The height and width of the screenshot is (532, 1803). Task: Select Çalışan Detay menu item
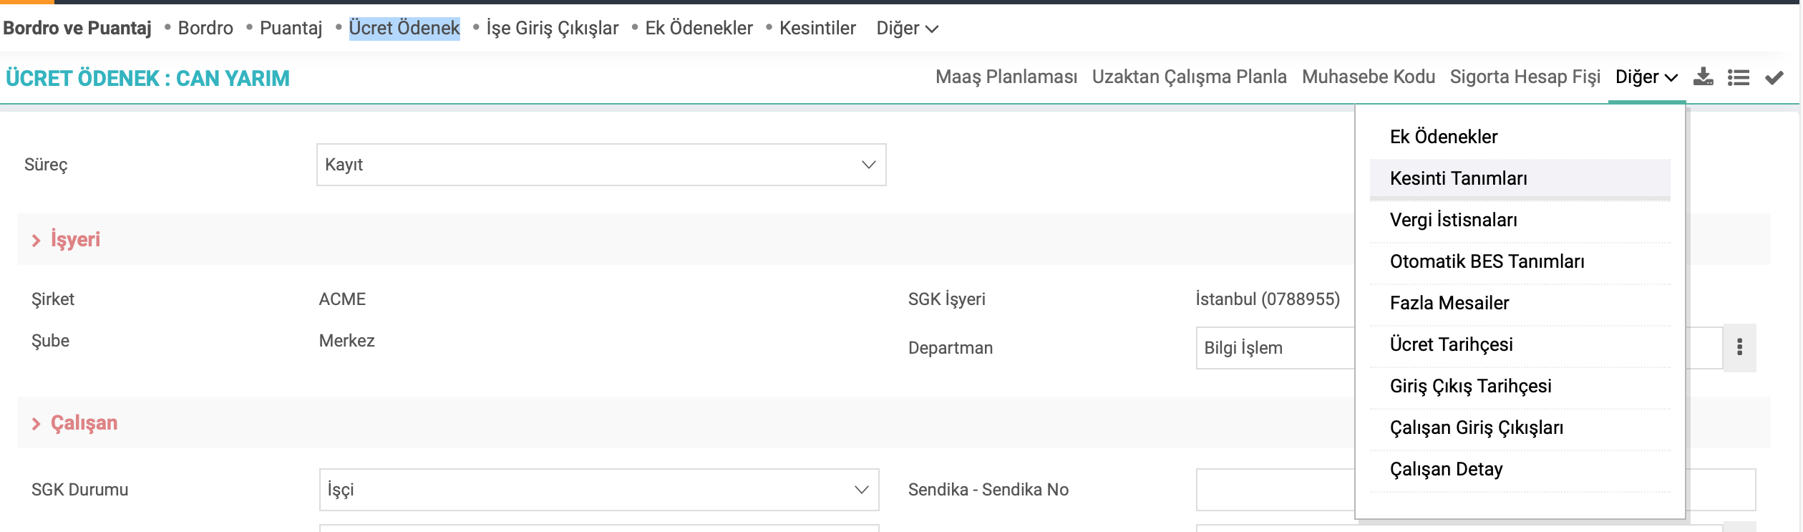coord(1520,469)
